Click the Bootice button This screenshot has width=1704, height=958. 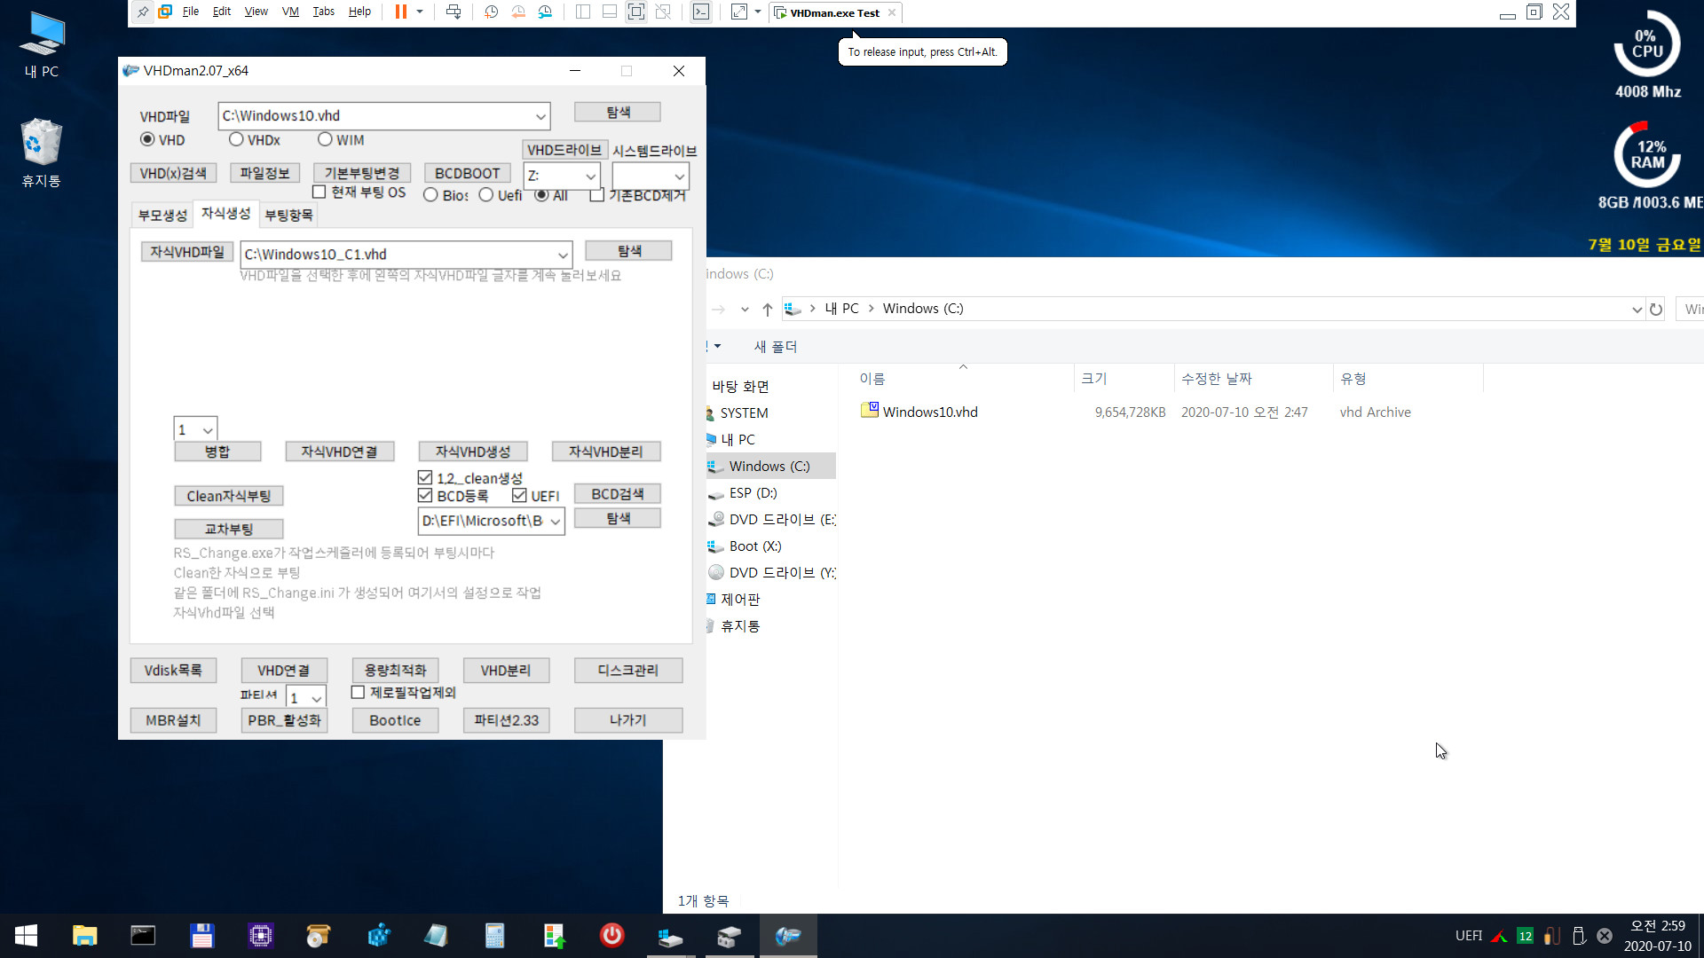[x=395, y=720]
